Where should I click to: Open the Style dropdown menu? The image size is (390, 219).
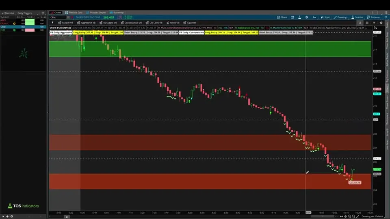[325, 17]
